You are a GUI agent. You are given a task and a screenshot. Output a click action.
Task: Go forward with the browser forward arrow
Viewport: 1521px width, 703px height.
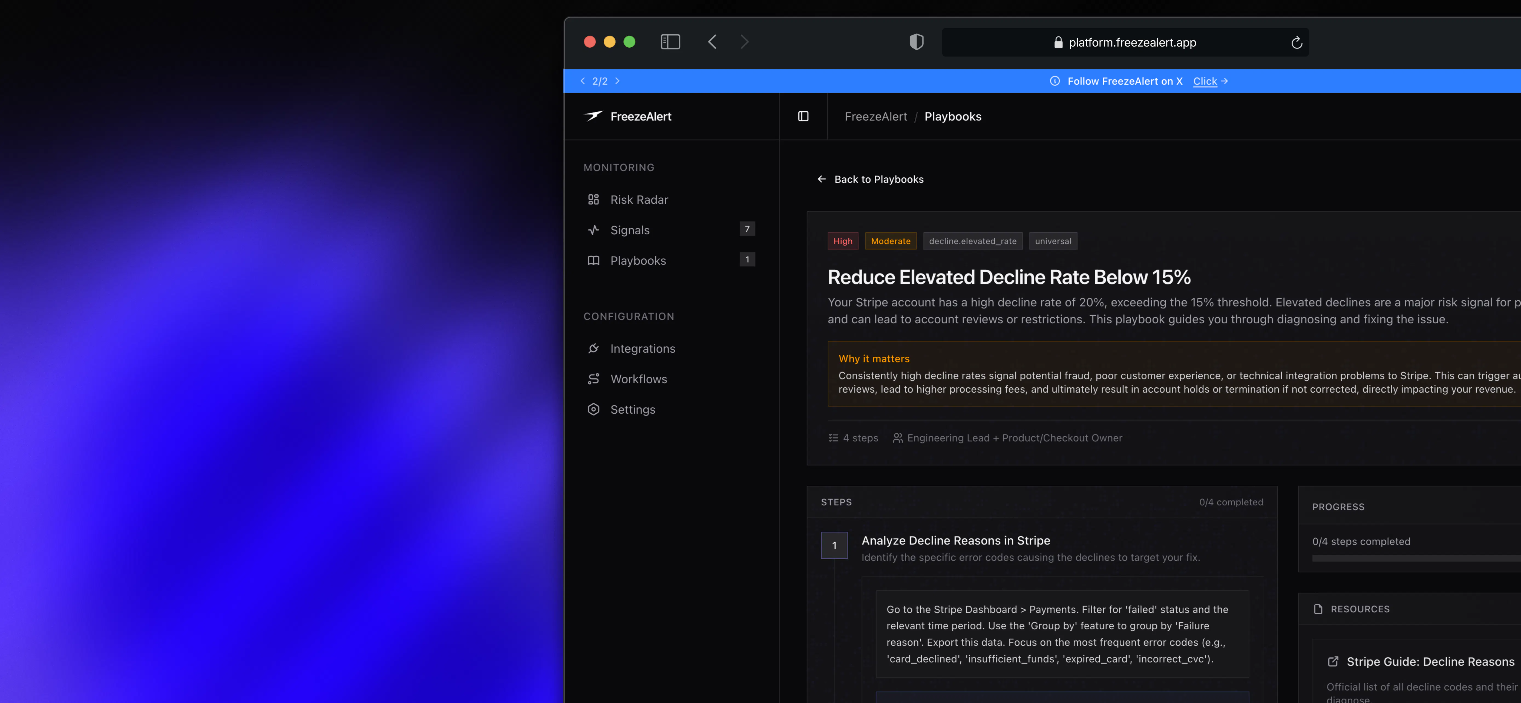[744, 42]
